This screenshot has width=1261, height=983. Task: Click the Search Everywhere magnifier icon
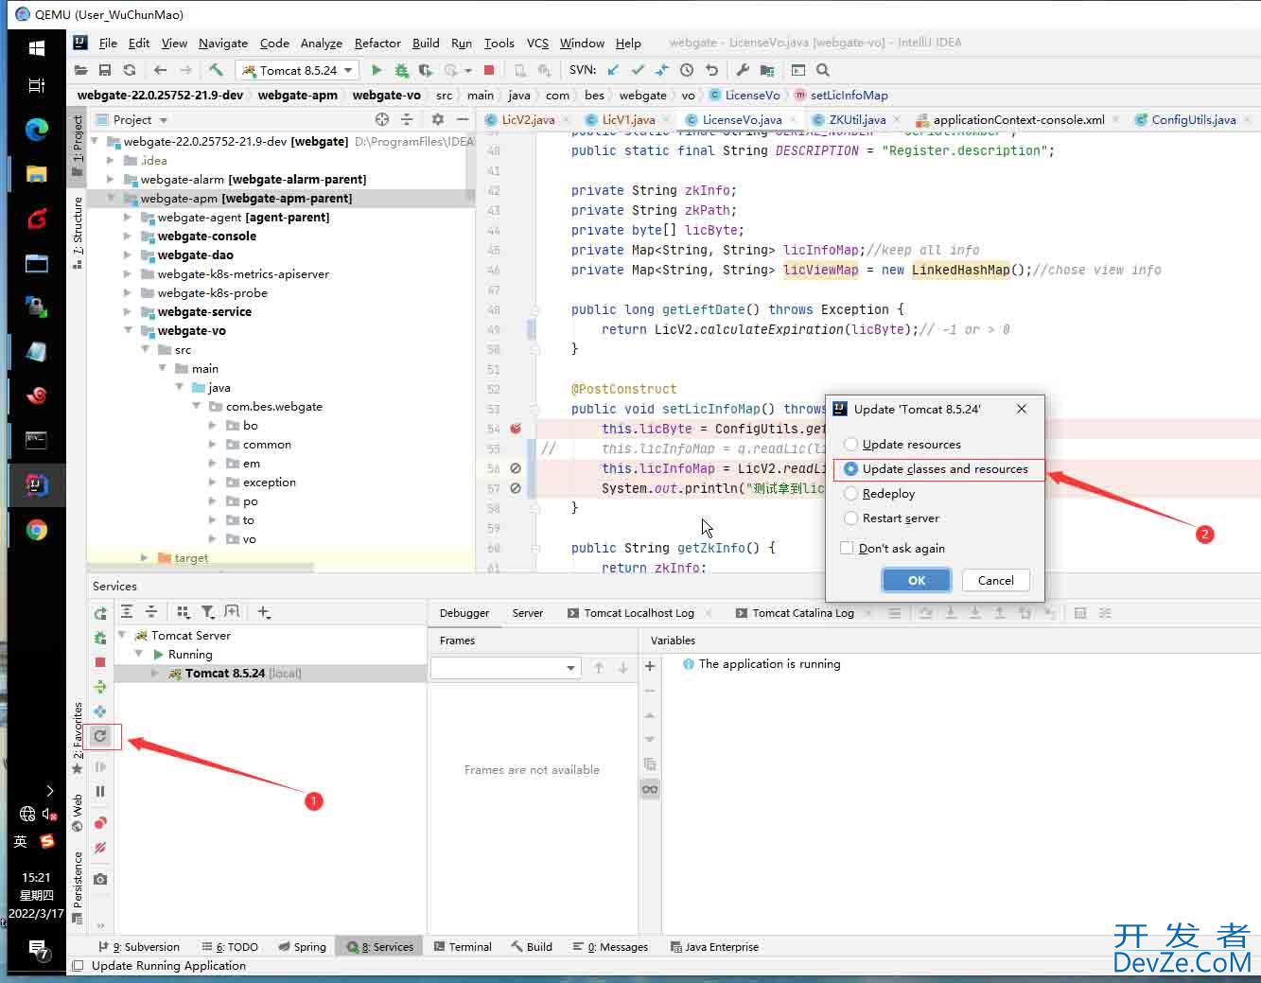[x=823, y=70]
